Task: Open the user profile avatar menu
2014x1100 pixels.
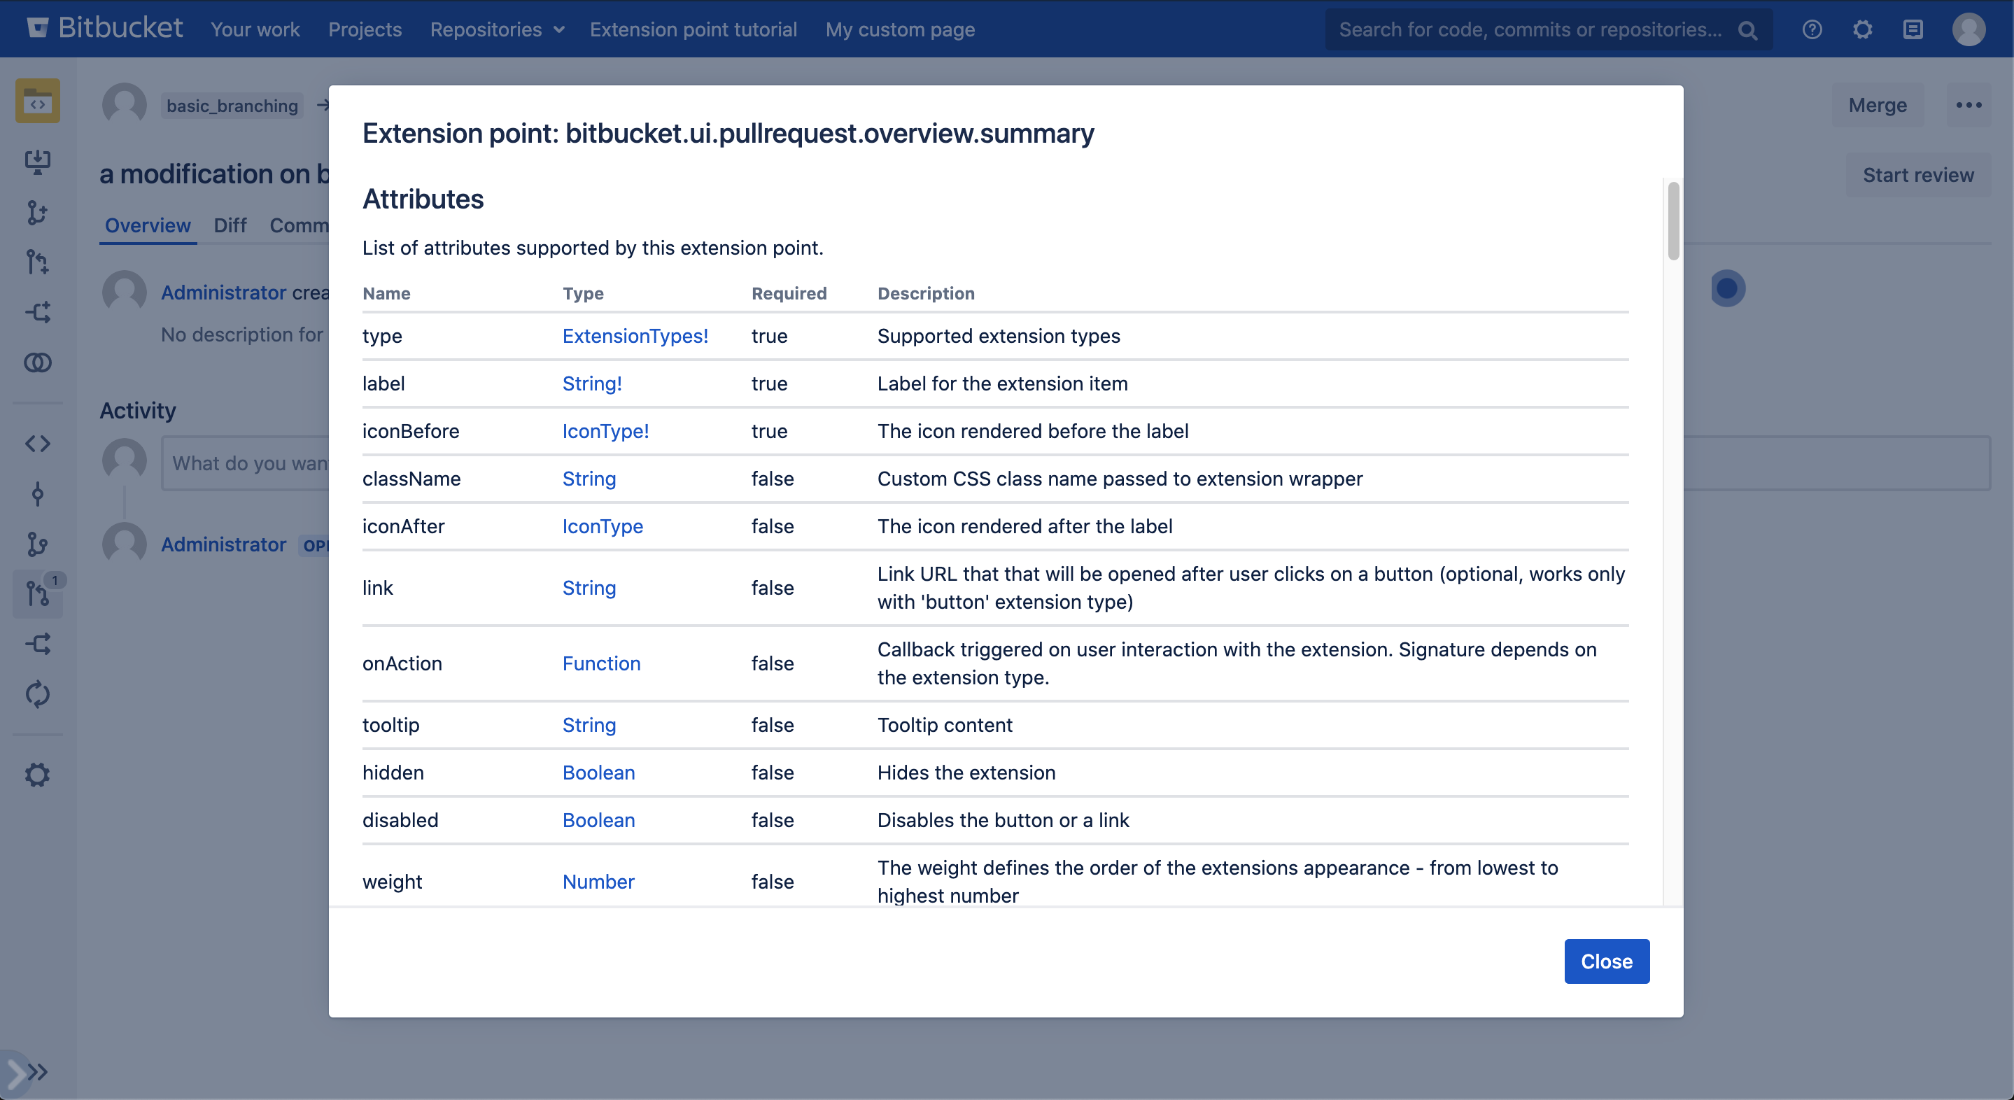Action: [1968, 29]
